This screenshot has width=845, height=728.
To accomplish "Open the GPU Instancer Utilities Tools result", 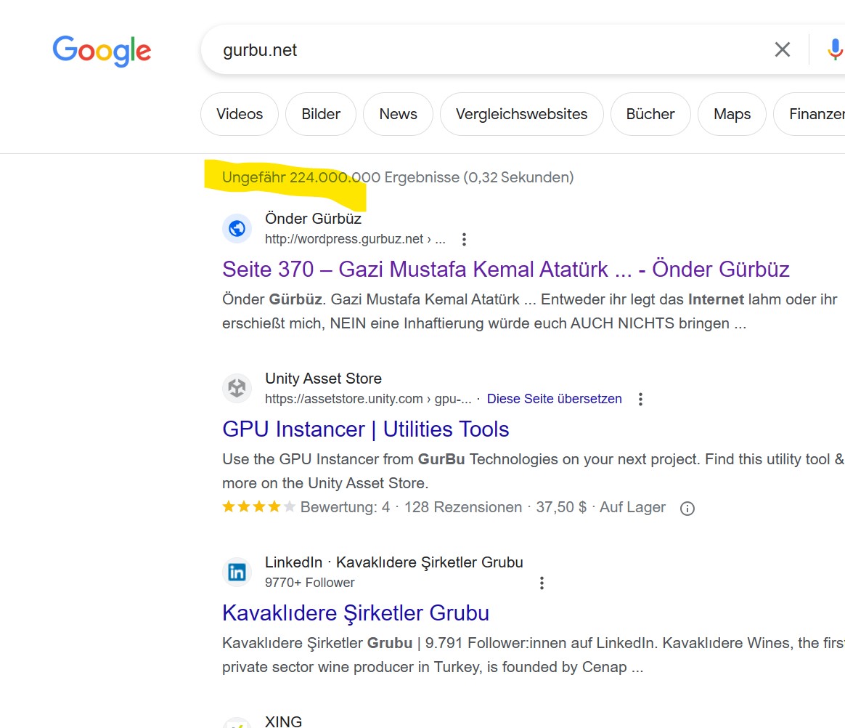I will point(365,429).
